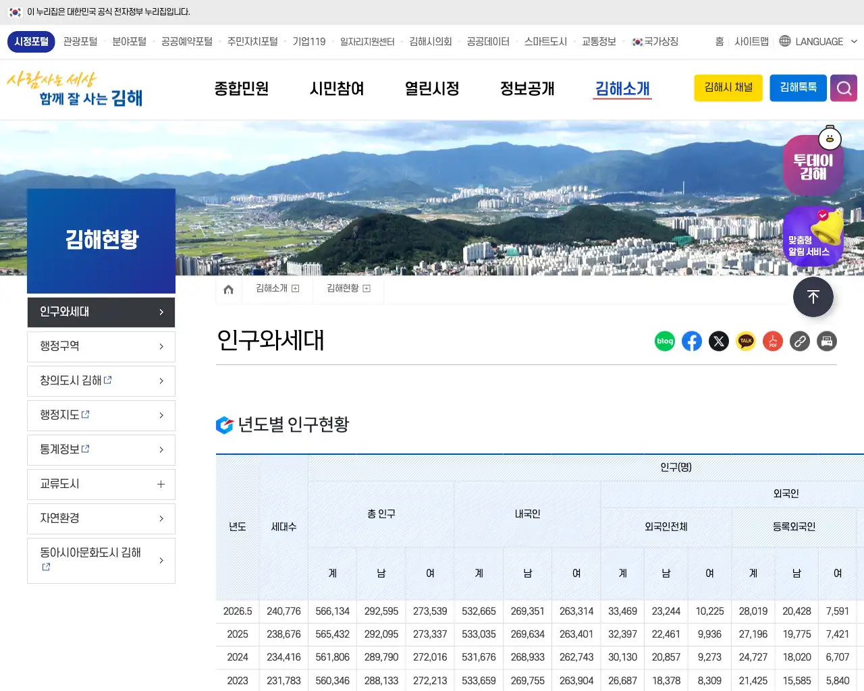Jump to top arrow button
864x691 pixels.
(813, 297)
